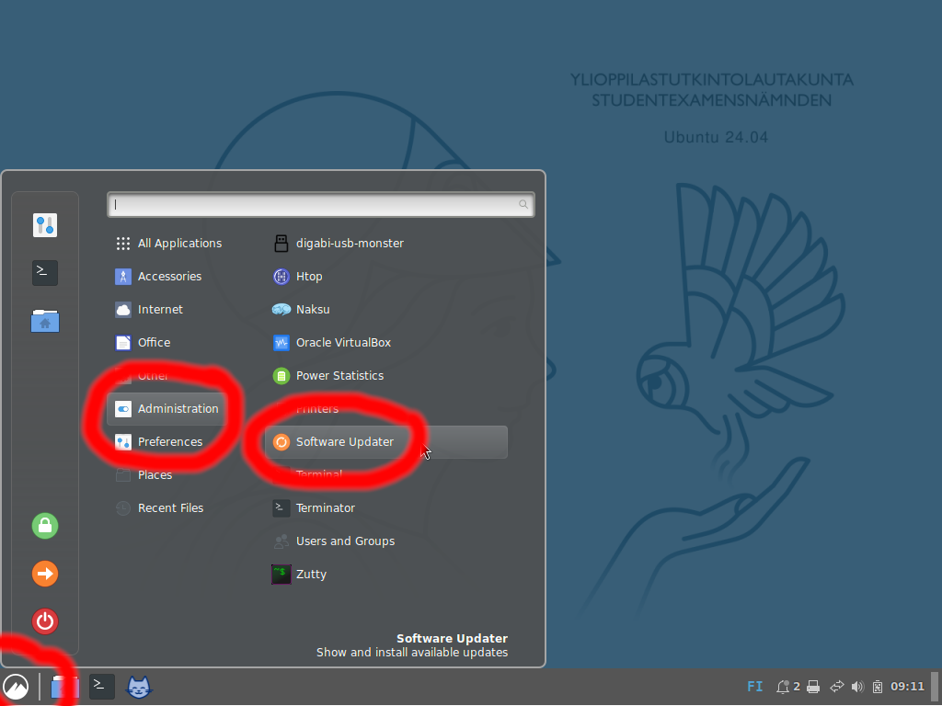The image size is (942, 706).
Task: Open the home folder in sidebar favorites
Action: pyautogui.click(x=45, y=321)
